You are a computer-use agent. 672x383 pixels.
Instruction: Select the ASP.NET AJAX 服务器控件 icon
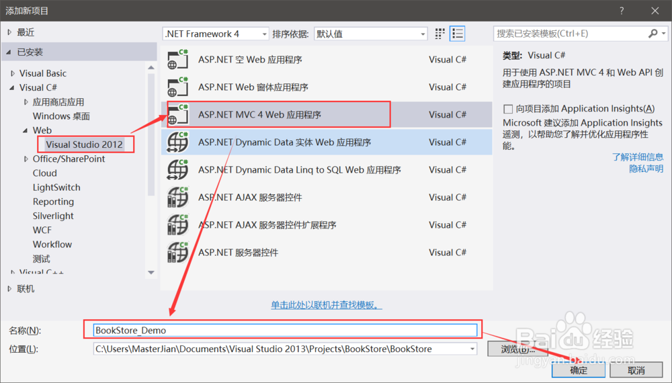tap(177, 197)
